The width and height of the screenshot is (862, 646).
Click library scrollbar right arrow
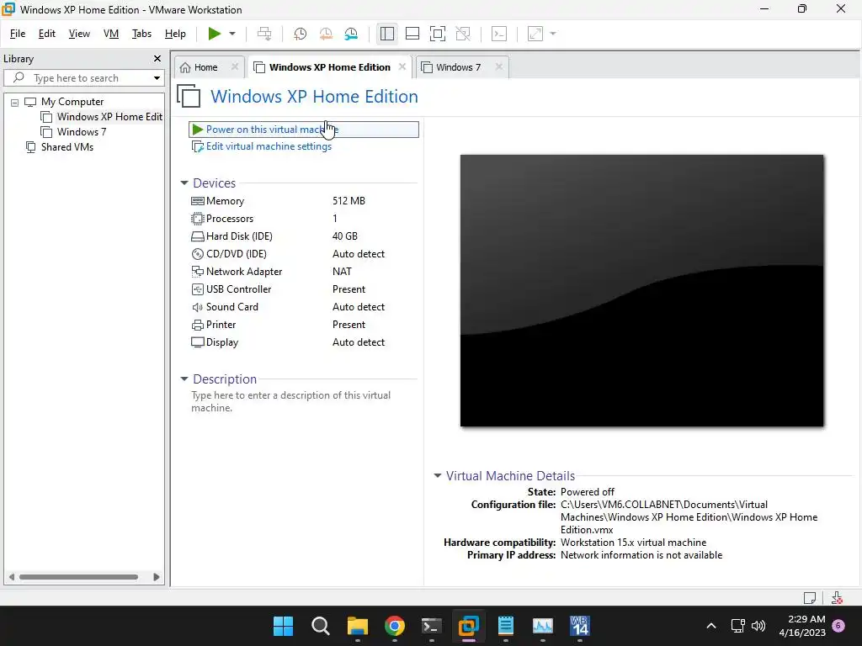click(x=156, y=577)
